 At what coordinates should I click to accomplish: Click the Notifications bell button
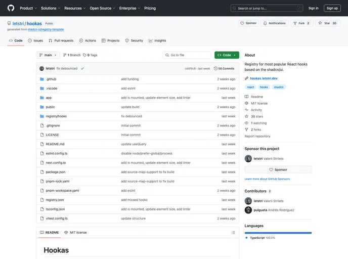274,23
